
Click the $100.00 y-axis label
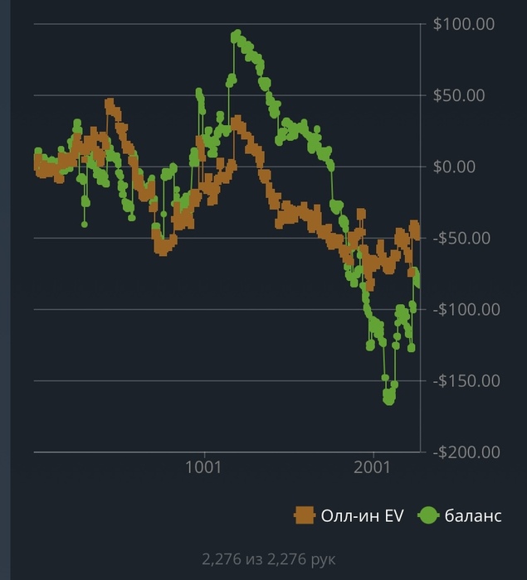464,24
